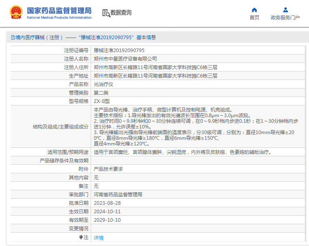The height and width of the screenshot is (246, 309).
Task: Select product name 光治疗仪
Action: [103, 84]
